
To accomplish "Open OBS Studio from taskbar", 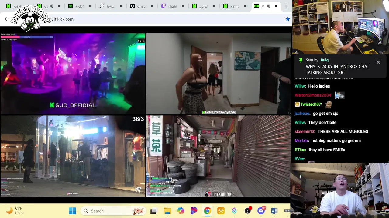I will (x=248, y=211).
